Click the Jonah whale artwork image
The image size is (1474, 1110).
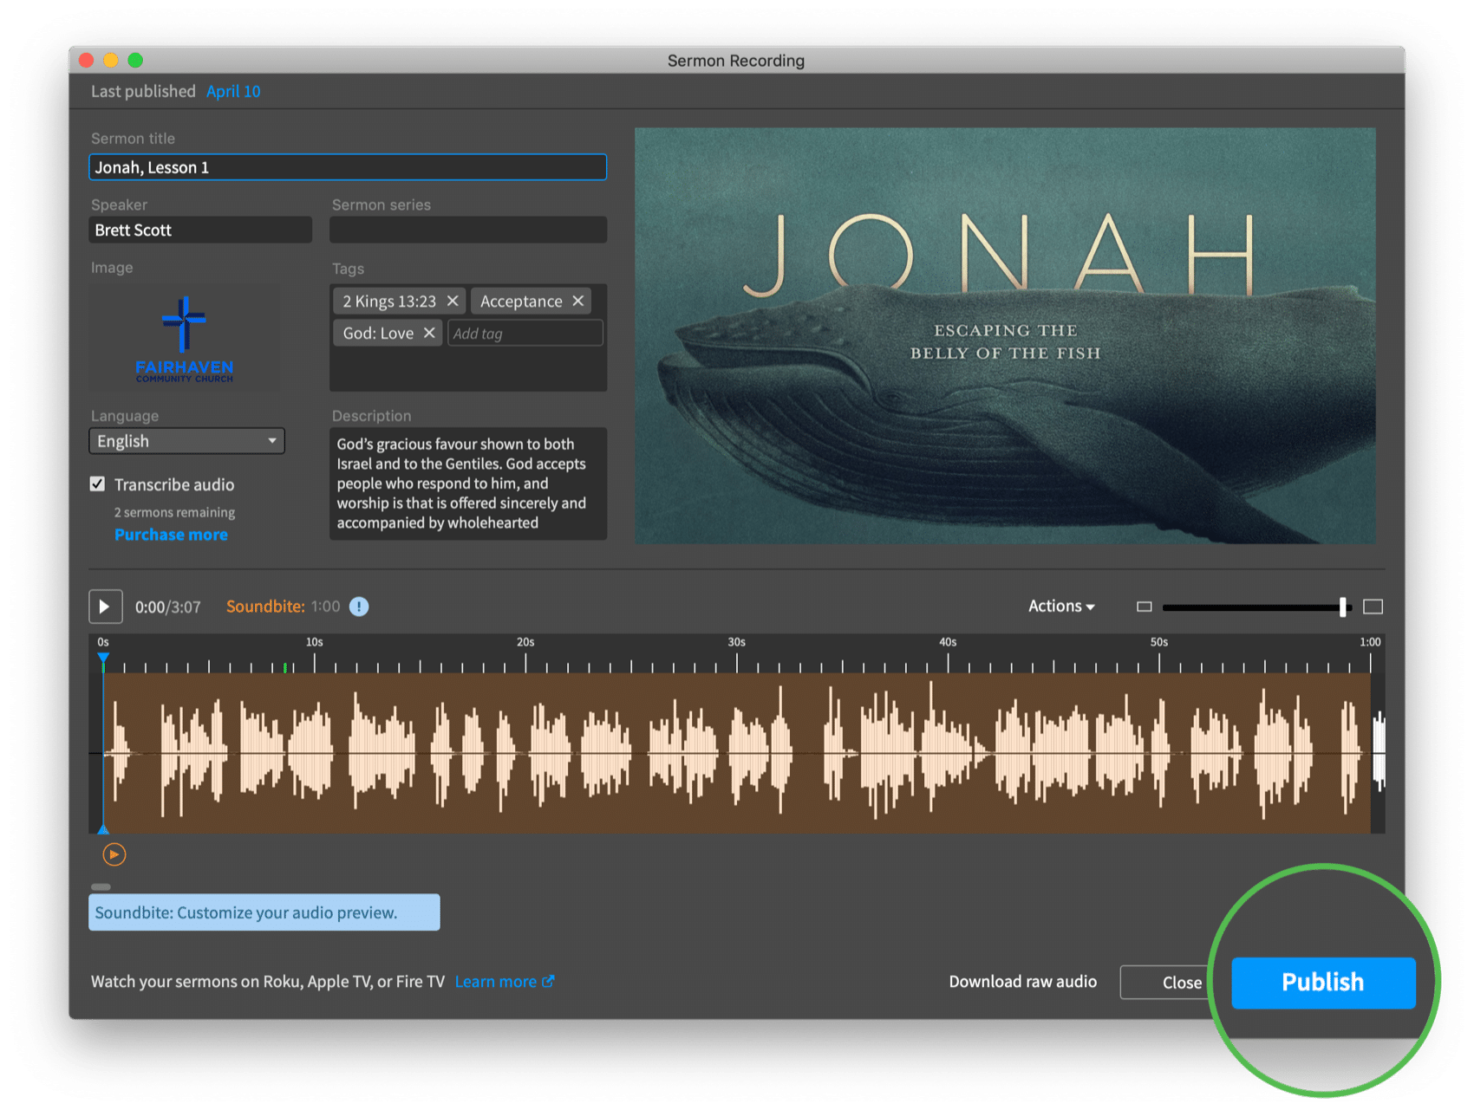point(1005,336)
